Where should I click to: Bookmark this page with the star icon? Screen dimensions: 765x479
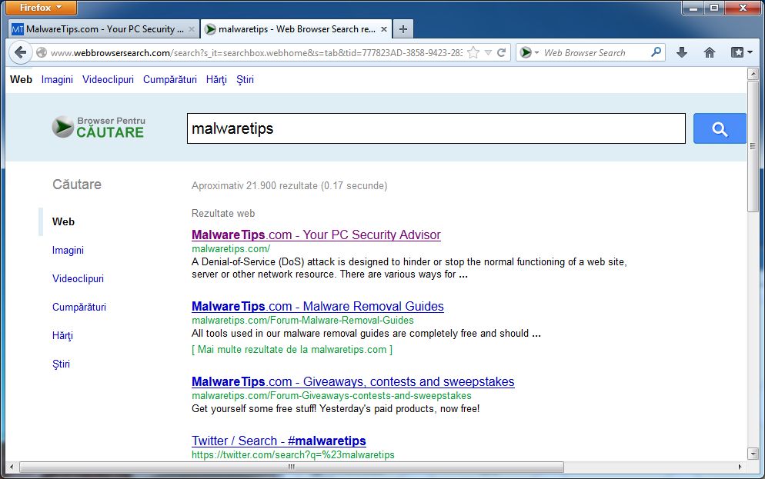click(x=473, y=52)
